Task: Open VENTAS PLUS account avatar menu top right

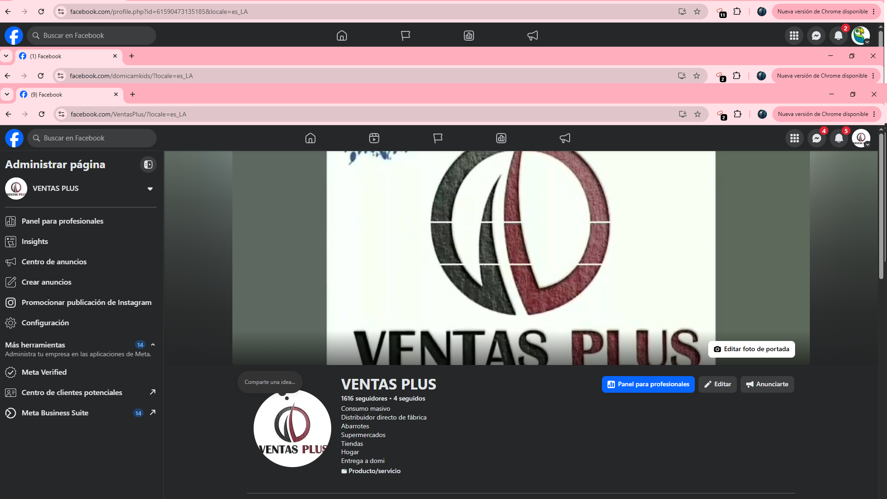Action: point(861,138)
